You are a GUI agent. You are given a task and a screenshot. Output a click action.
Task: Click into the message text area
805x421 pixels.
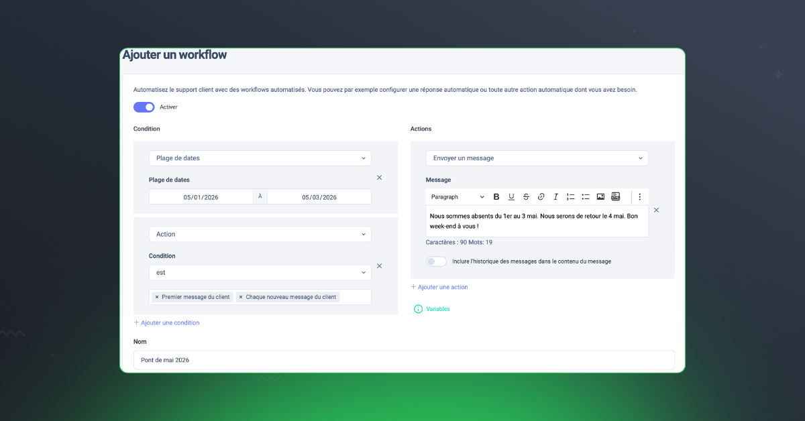pyautogui.click(x=537, y=221)
